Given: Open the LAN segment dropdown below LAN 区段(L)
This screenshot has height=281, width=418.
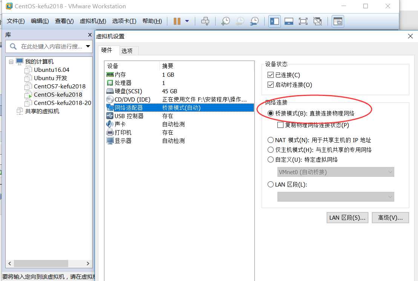Looking at the screenshot, I should coord(335,197).
